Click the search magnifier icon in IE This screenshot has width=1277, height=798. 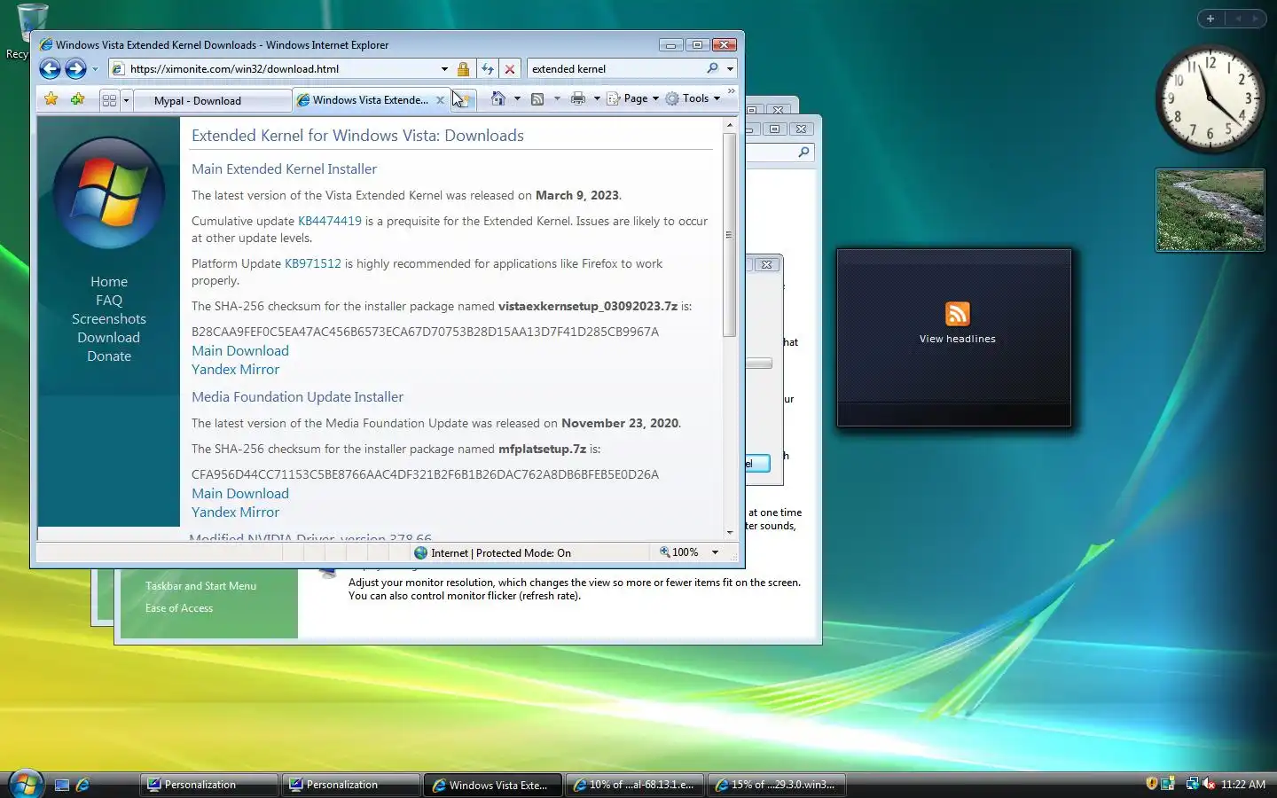click(x=712, y=68)
